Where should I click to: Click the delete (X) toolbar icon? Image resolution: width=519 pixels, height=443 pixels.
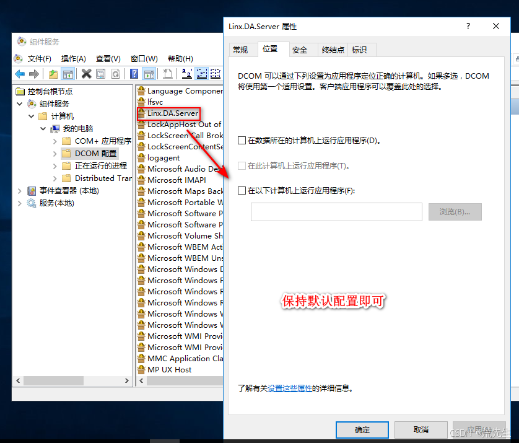coord(86,73)
